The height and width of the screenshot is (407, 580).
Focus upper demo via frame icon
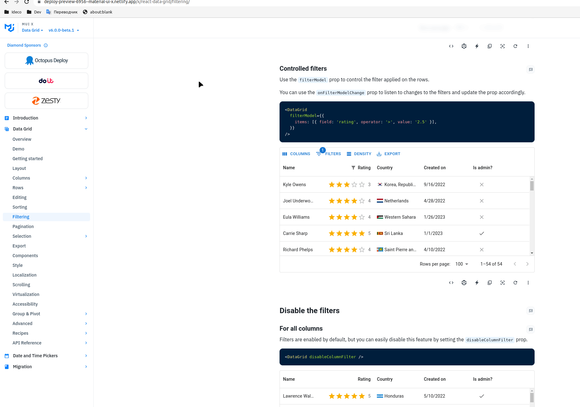(502, 46)
